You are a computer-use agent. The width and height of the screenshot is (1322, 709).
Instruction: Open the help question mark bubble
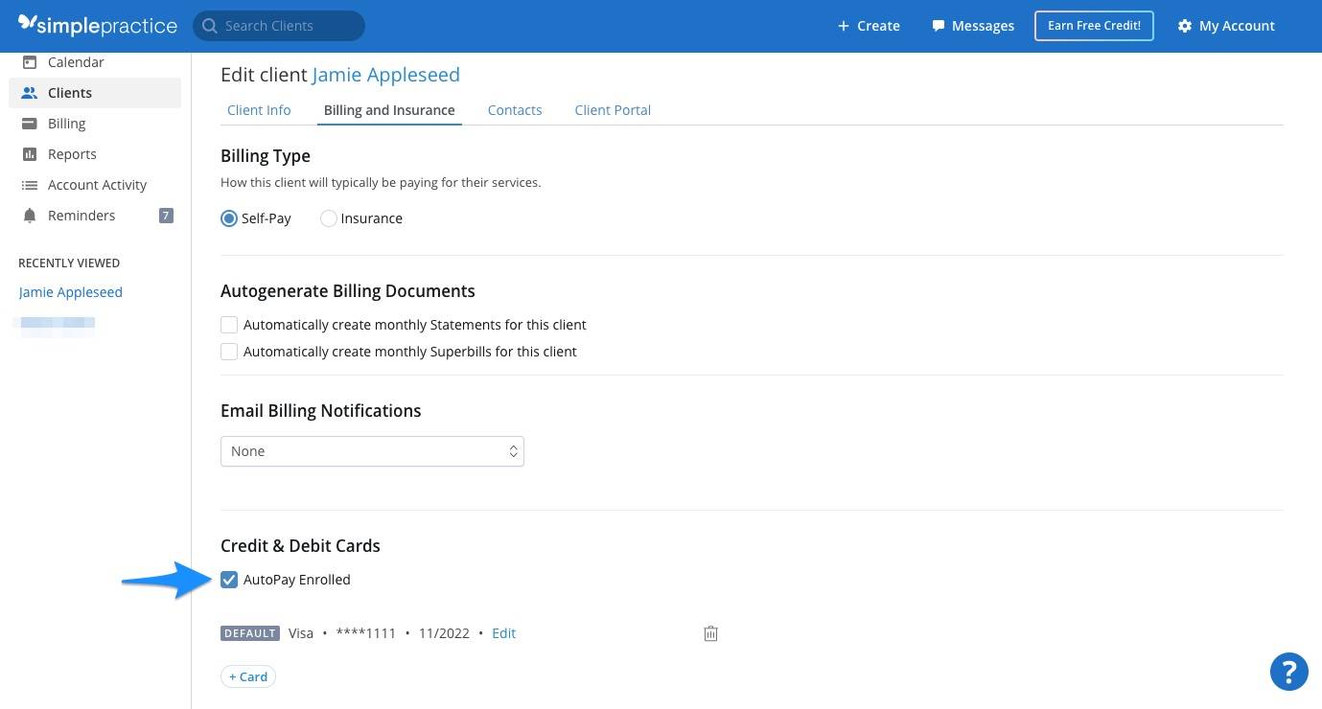click(1288, 671)
